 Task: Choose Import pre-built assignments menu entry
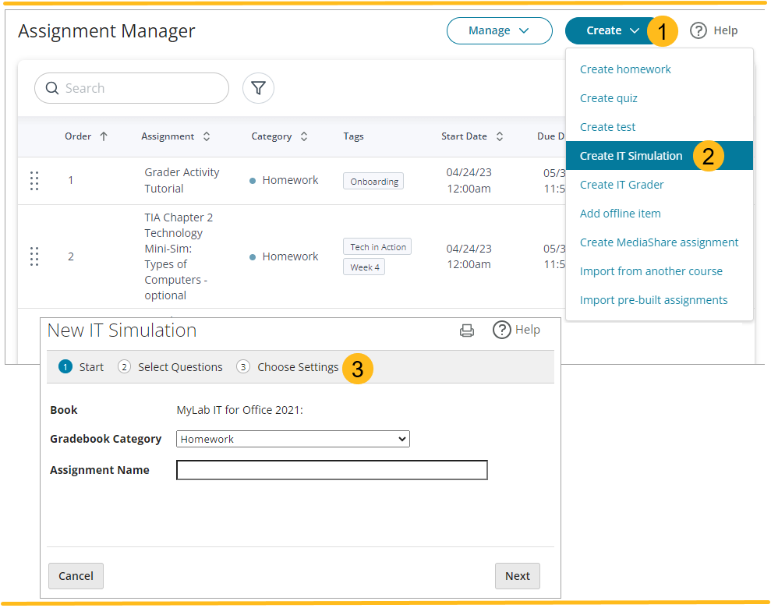click(654, 299)
